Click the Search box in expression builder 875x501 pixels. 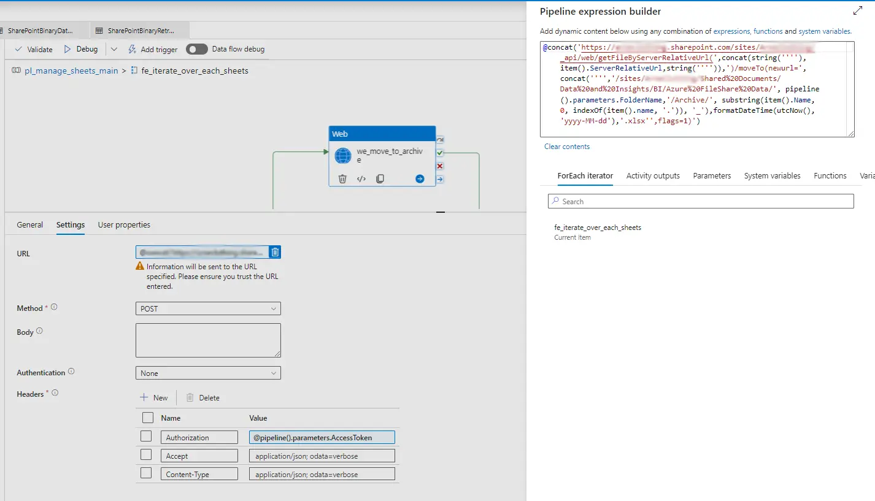pos(700,201)
